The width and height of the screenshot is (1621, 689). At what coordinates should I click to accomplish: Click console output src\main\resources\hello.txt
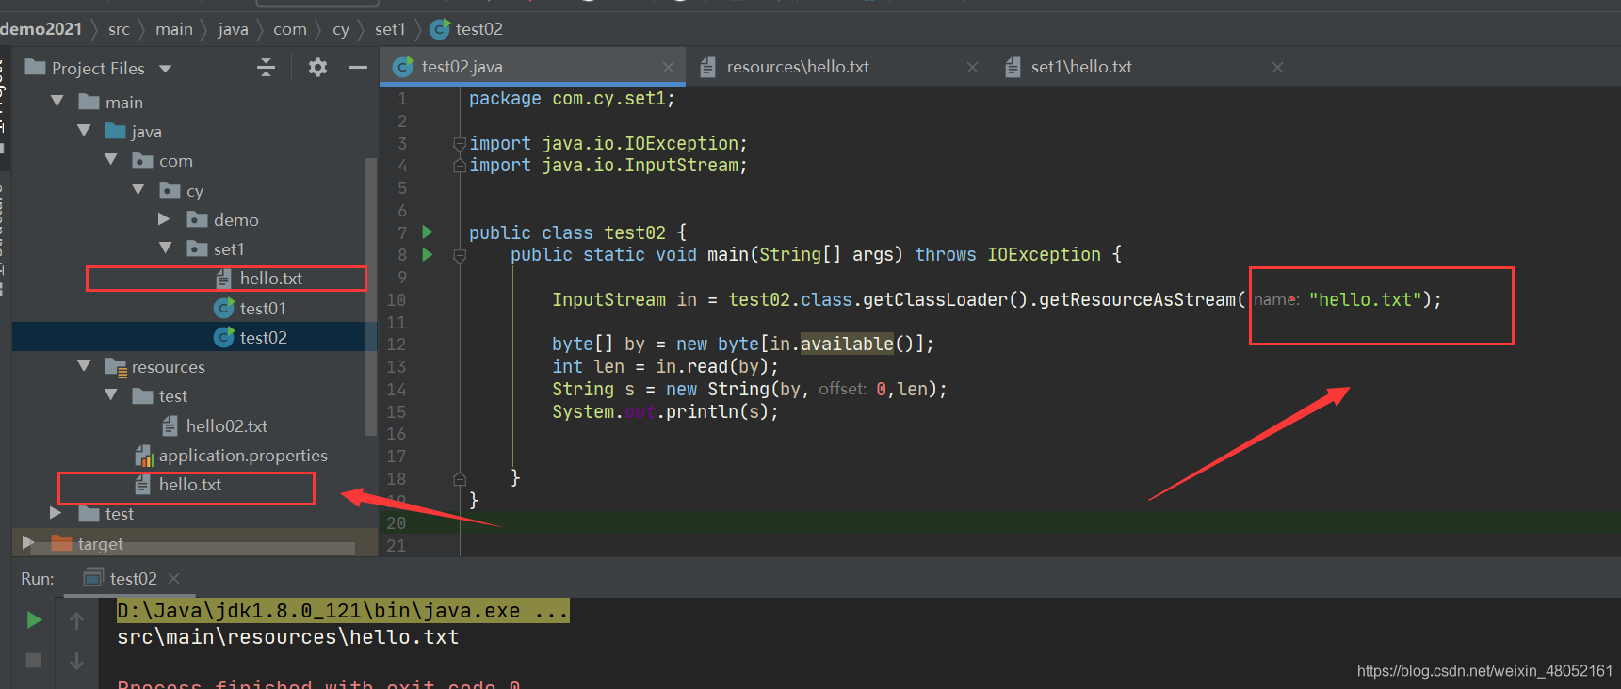click(287, 637)
